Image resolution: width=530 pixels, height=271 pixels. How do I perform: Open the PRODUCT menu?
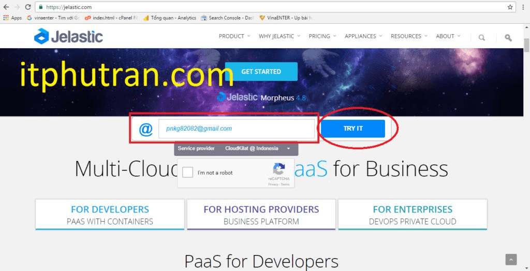point(234,36)
